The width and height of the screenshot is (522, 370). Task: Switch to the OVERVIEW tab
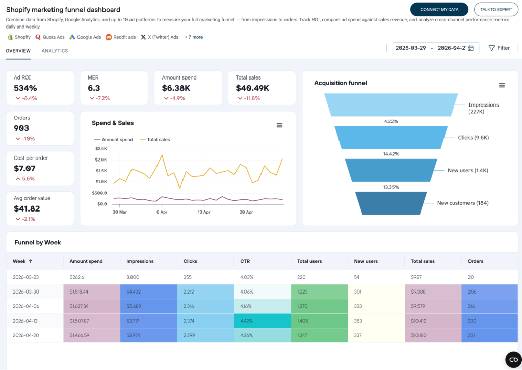tap(18, 51)
